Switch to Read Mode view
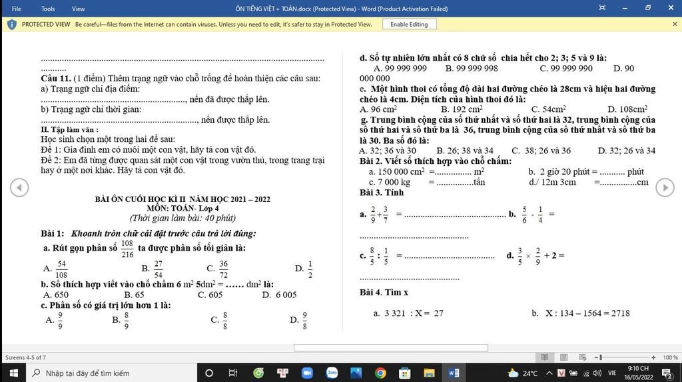This screenshot has height=382, width=682. pos(545,357)
